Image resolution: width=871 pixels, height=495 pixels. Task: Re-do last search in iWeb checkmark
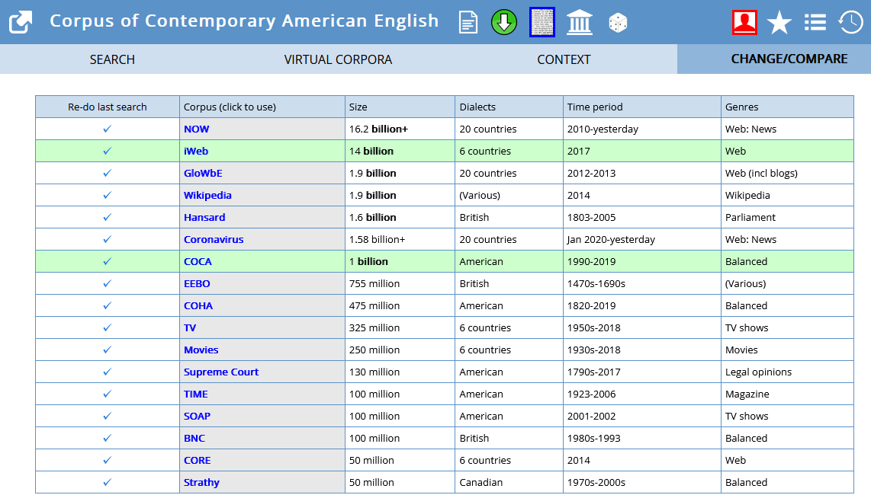[x=108, y=151]
